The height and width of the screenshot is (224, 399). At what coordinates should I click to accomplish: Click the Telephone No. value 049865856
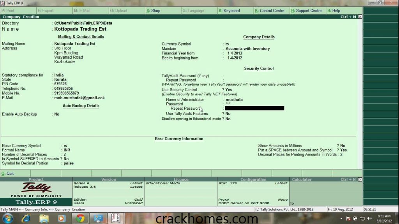[64, 89]
